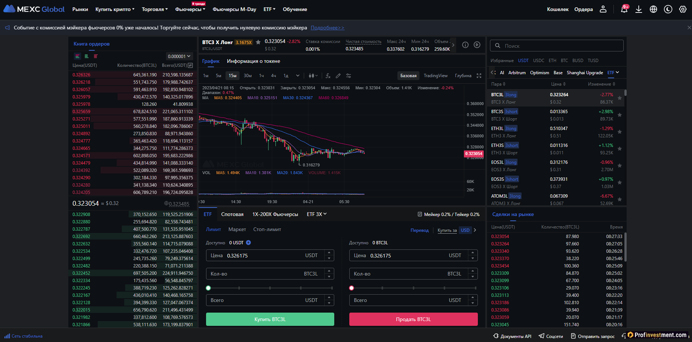Click the Продать BTC3L button

click(x=413, y=319)
